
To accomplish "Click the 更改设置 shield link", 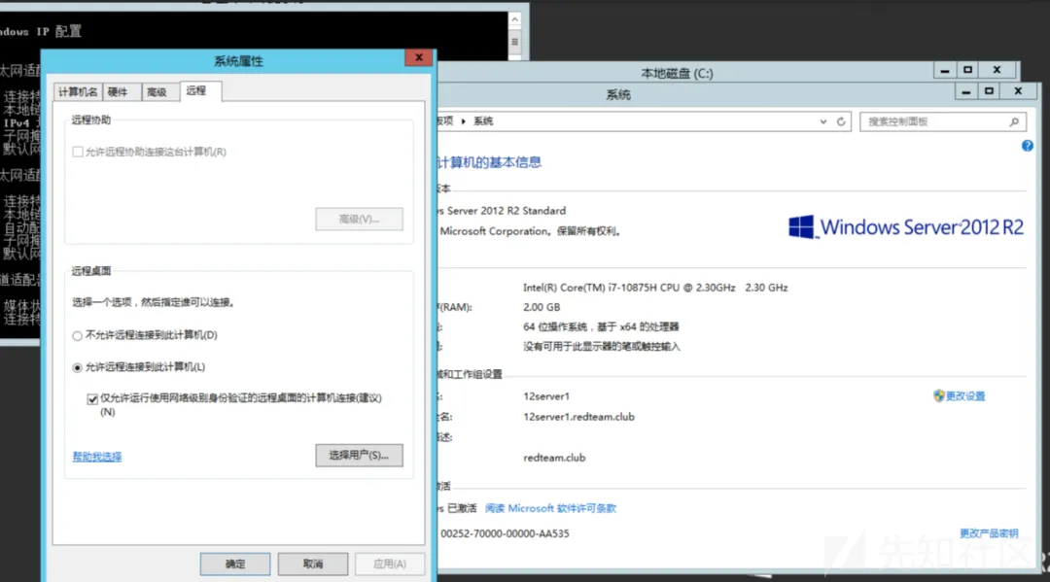I will tap(959, 396).
